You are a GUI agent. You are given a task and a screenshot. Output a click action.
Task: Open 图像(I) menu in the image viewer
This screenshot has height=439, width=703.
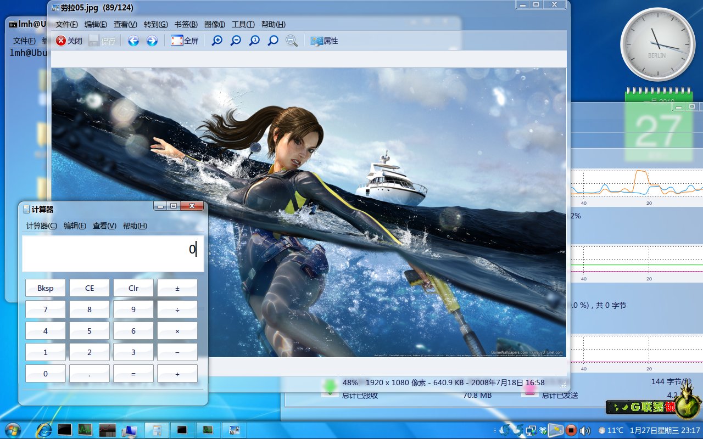[x=215, y=24]
